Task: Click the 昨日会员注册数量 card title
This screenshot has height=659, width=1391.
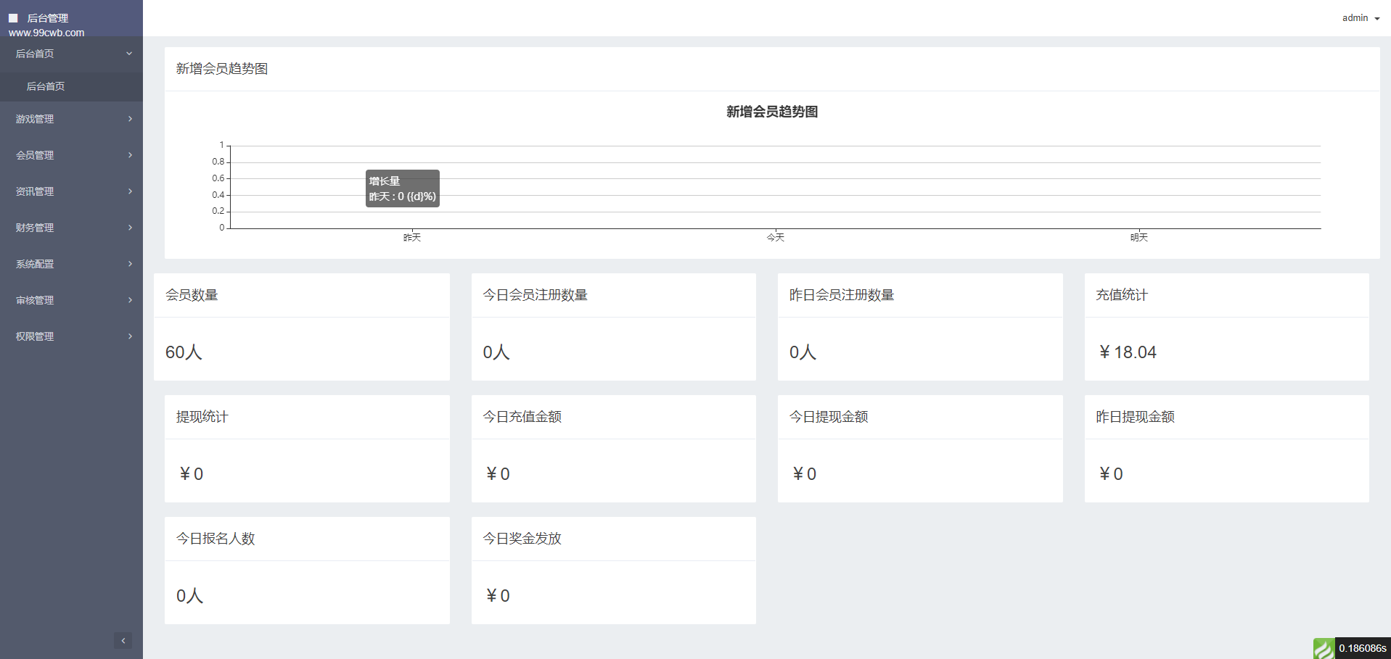Action: point(842,295)
